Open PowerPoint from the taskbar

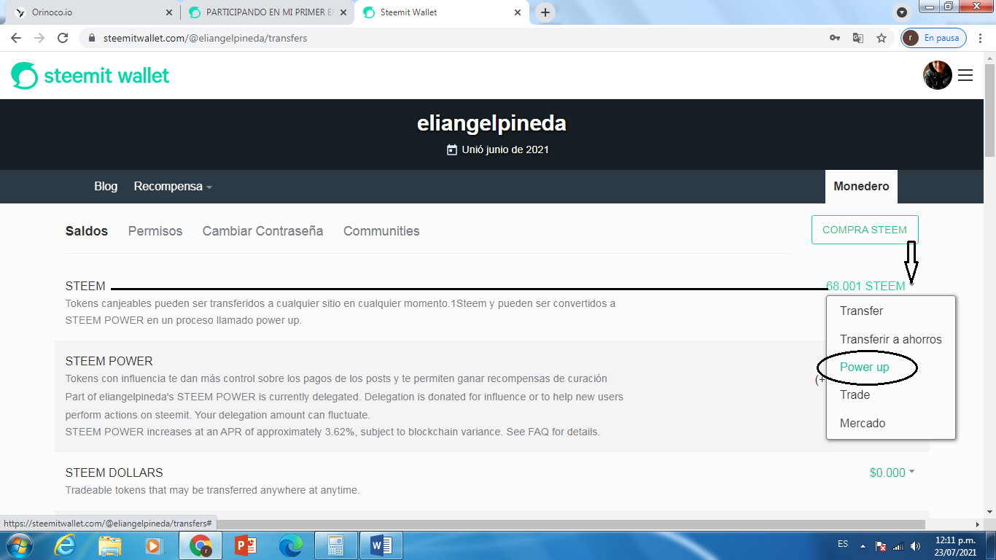(x=245, y=545)
